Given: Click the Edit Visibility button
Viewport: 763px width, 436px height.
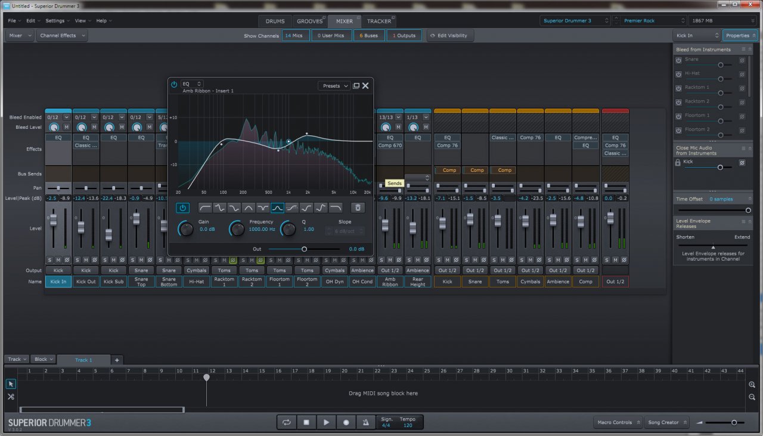Looking at the screenshot, I should [x=449, y=36].
